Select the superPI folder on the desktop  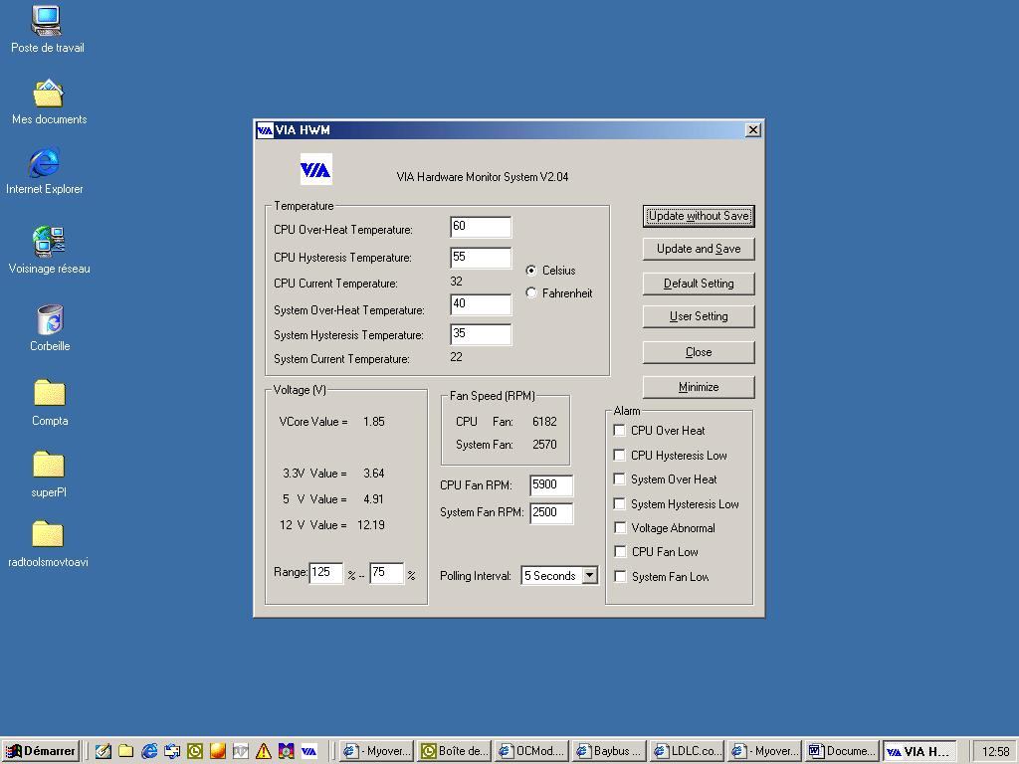click(49, 466)
